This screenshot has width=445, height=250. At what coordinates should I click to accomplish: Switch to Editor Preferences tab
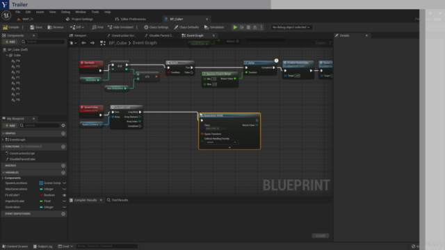131,19
